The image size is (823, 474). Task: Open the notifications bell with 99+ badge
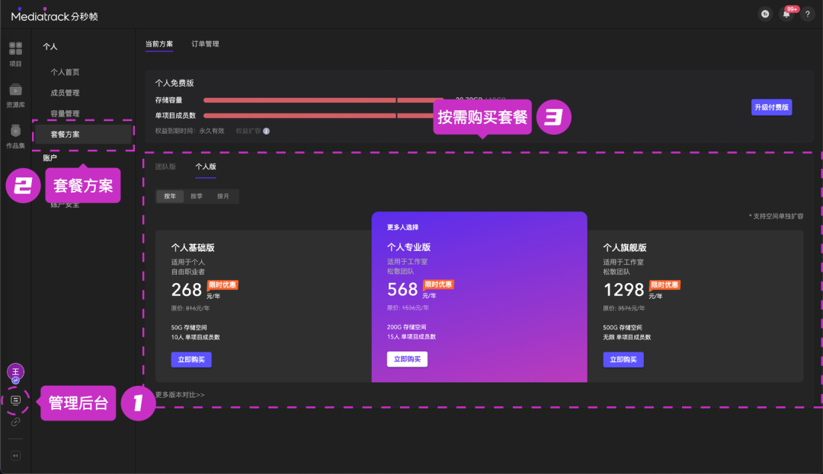(786, 14)
